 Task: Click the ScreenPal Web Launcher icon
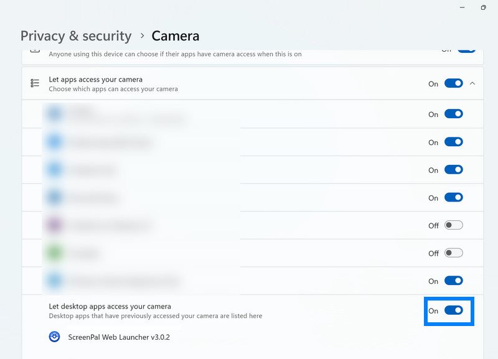[55, 337]
